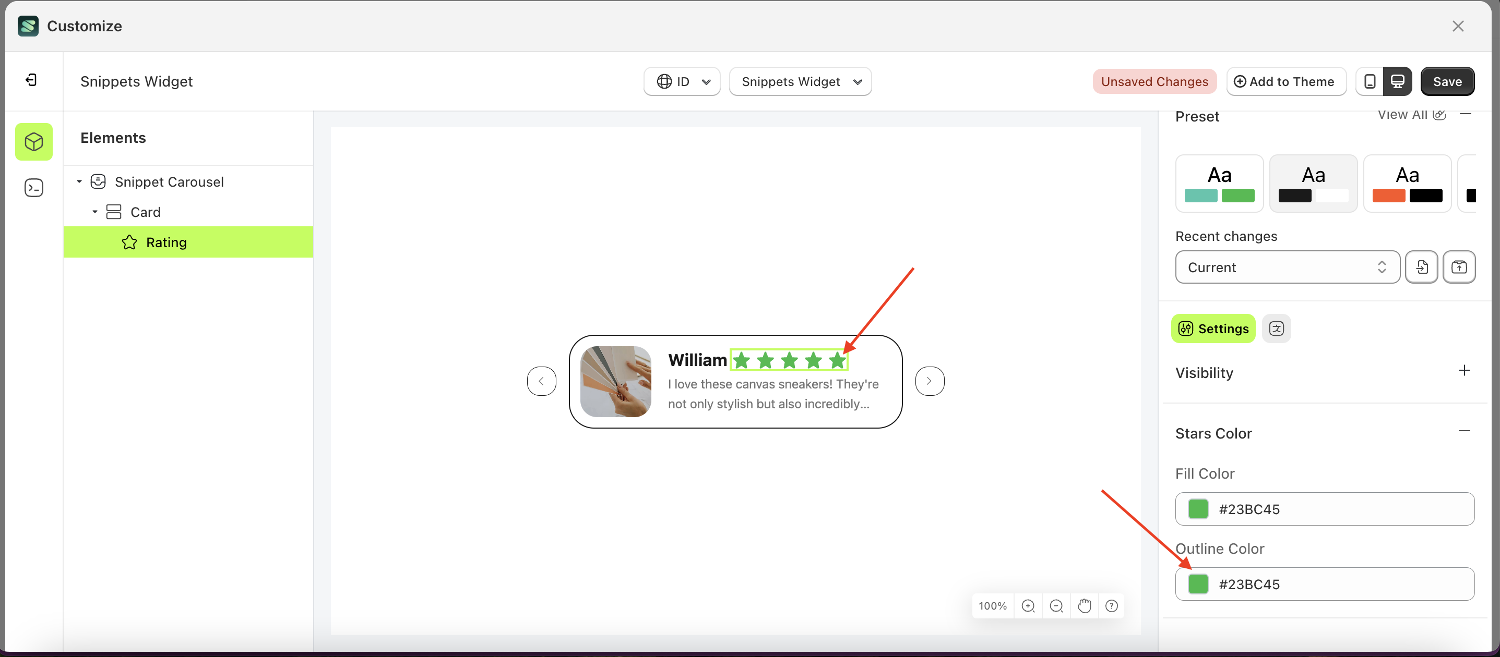
Task: Open the Snippets Widget dropdown
Action: [x=800, y=81]
